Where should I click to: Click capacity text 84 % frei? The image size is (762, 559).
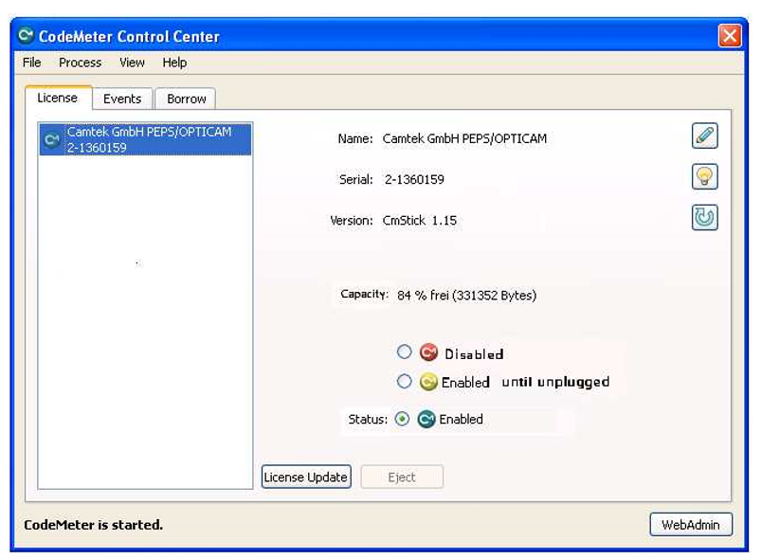pyautogui.click(x=466, y=296)
